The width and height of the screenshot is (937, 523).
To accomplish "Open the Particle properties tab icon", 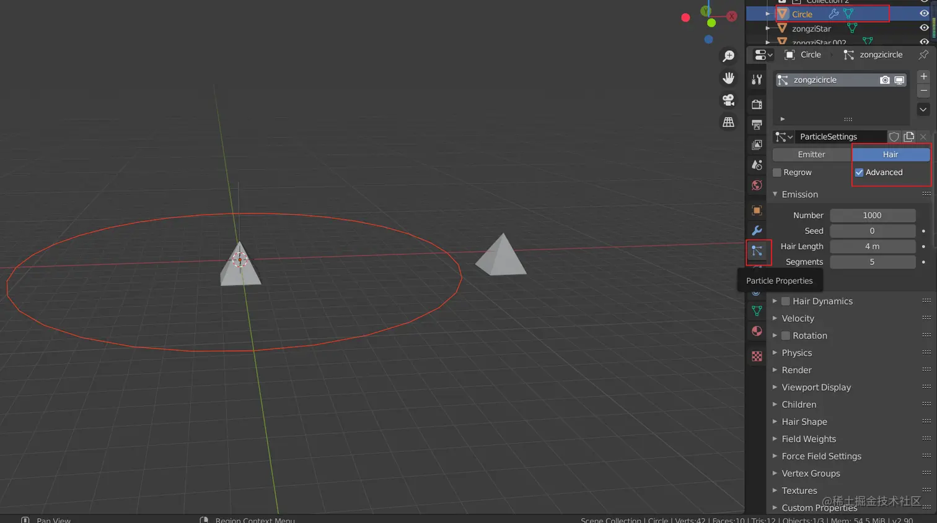I will [x=757, y=251].
